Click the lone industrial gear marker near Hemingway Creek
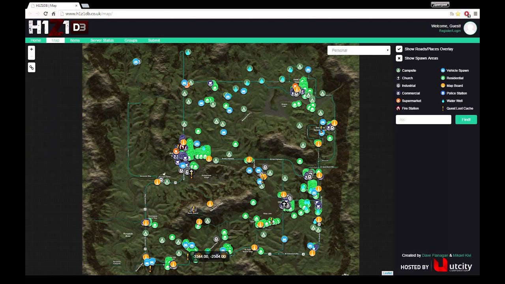505x284 pixels. [216, 239]
